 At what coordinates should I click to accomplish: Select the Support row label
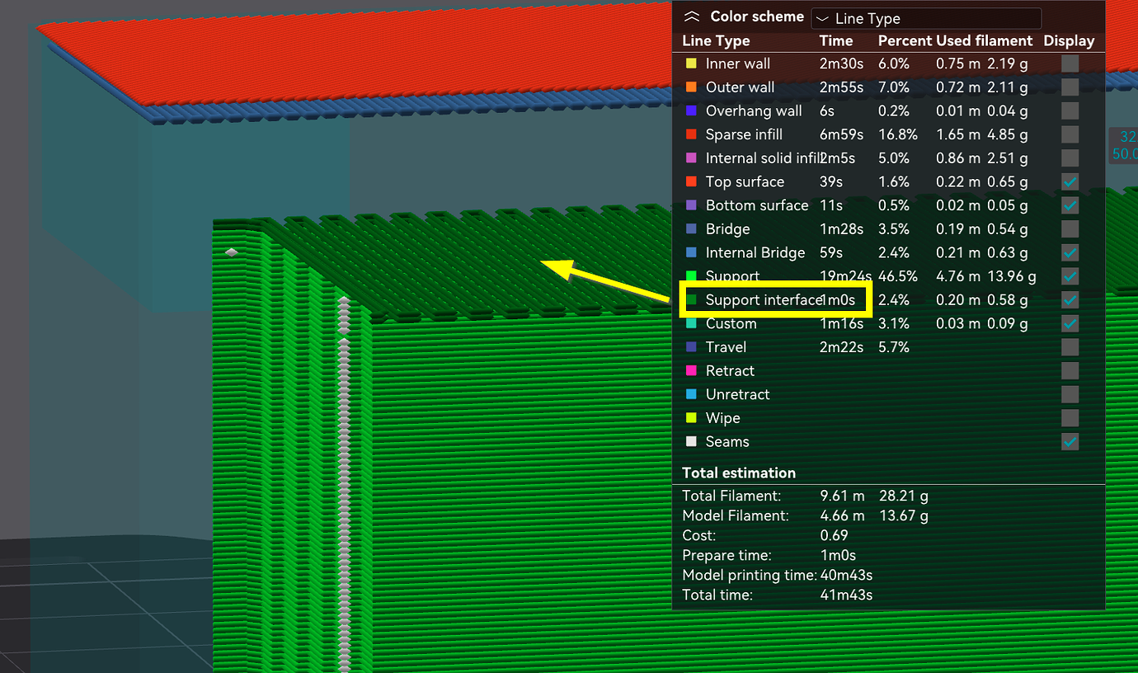(x=732, y=276)
